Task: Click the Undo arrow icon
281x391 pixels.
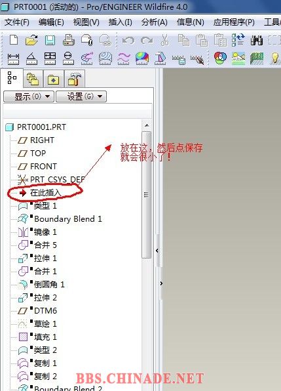Action: (128, 40)
